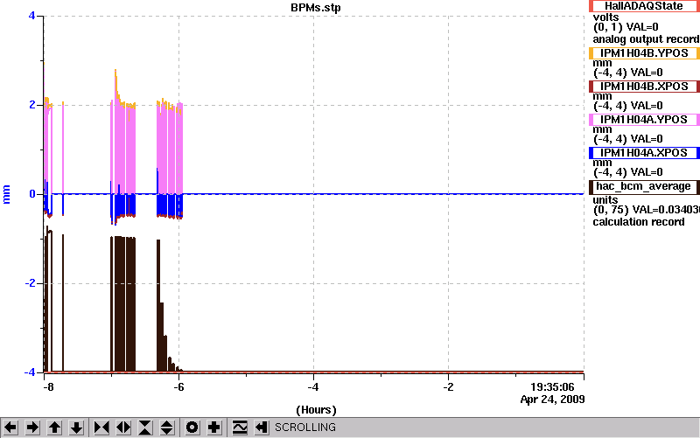Click the horizontal zoom-in bowtie icon
This screenshot has height=438, width=700.
click(101, 428)
